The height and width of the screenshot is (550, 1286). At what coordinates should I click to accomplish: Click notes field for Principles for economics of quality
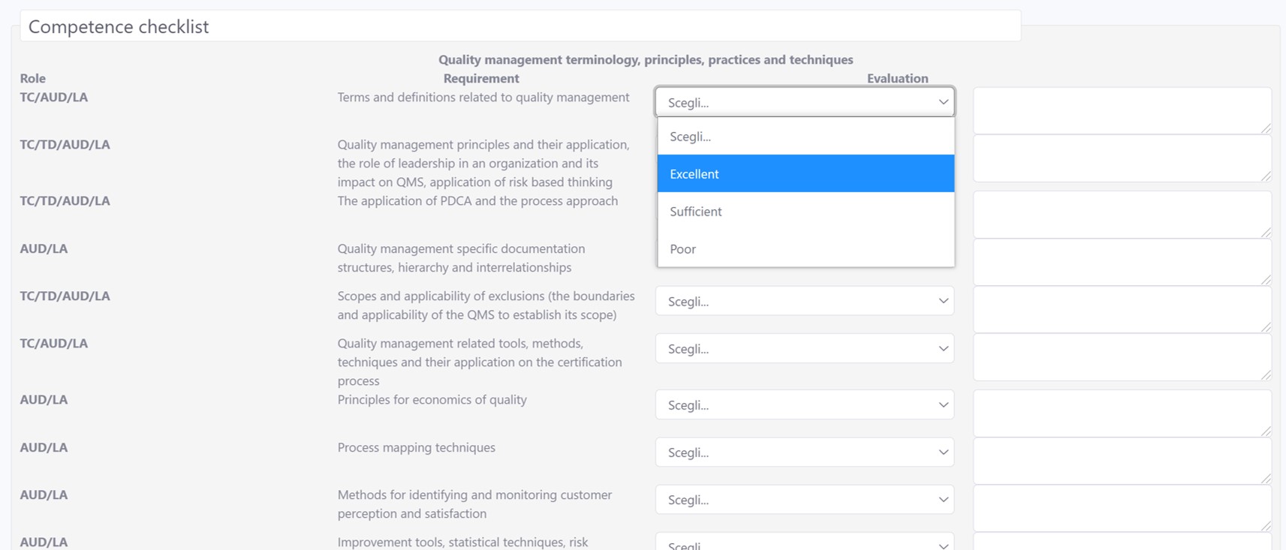[1122, 413]
